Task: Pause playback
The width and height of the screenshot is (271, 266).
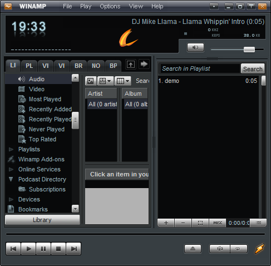Action: click(43, 249)
